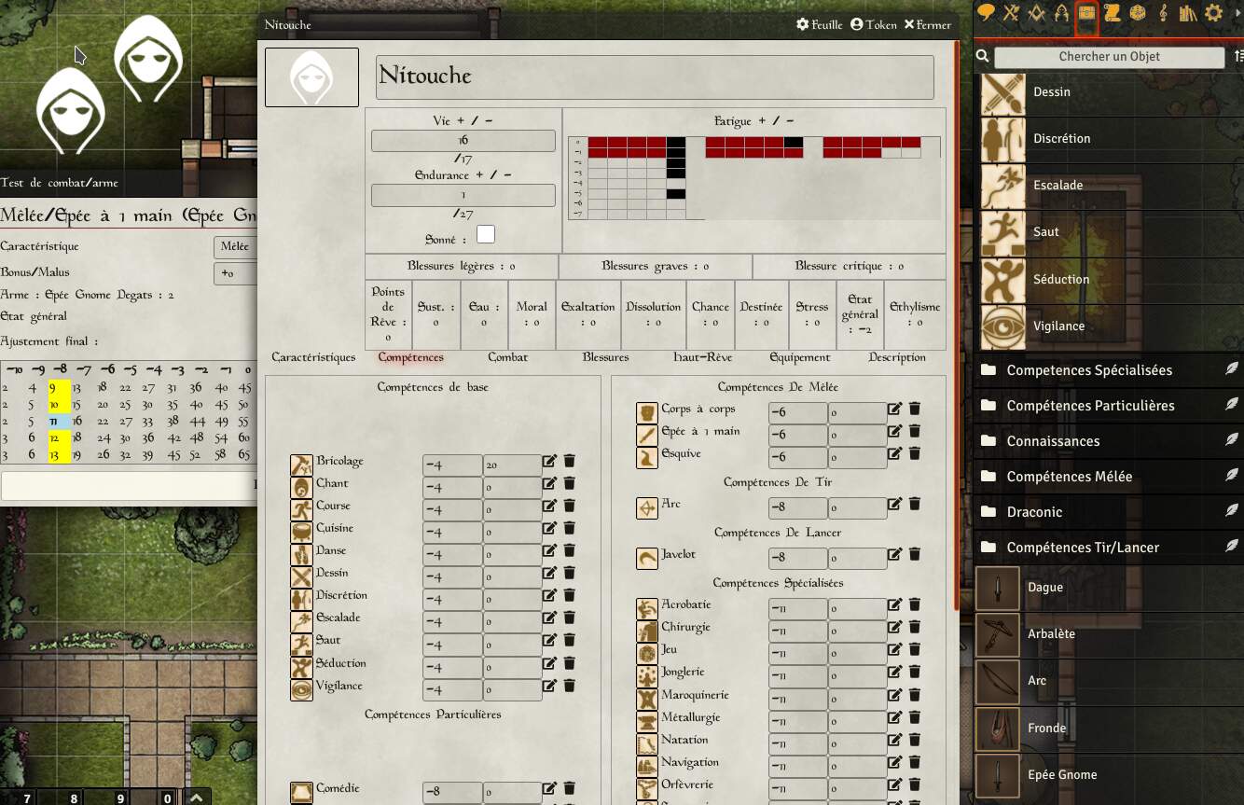
Task: Switch to the Combat tab
Action: pos(507,357)
